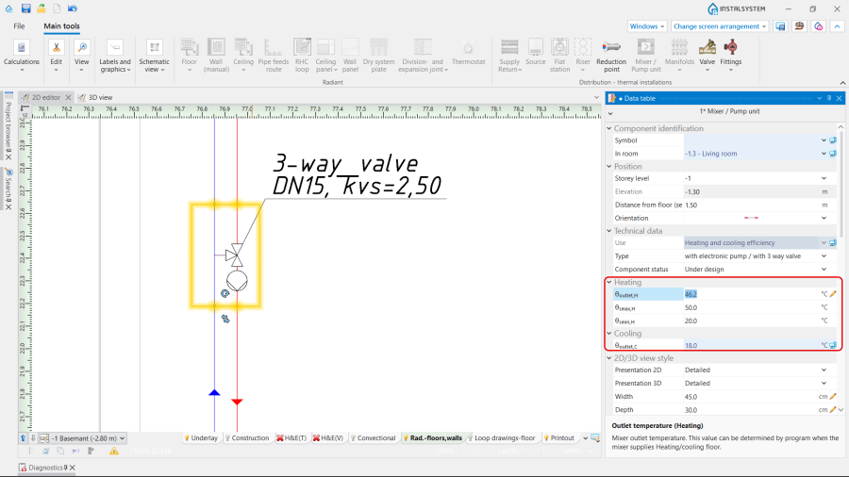Toggle Convectional layer visibility bulb
The width and height of the screenshot is (849, 477).
[x=353, y=438]
